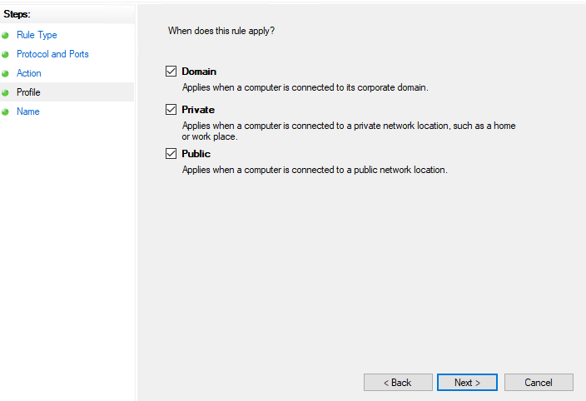Image resolution: width=586 pixels, height=401 pixels.
Task: Click the Back button
Action: click(398, 383)
